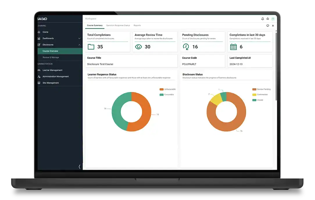Screen dimensions: 315x200
Task: Click the comment bubble icon
Action: 268,26
